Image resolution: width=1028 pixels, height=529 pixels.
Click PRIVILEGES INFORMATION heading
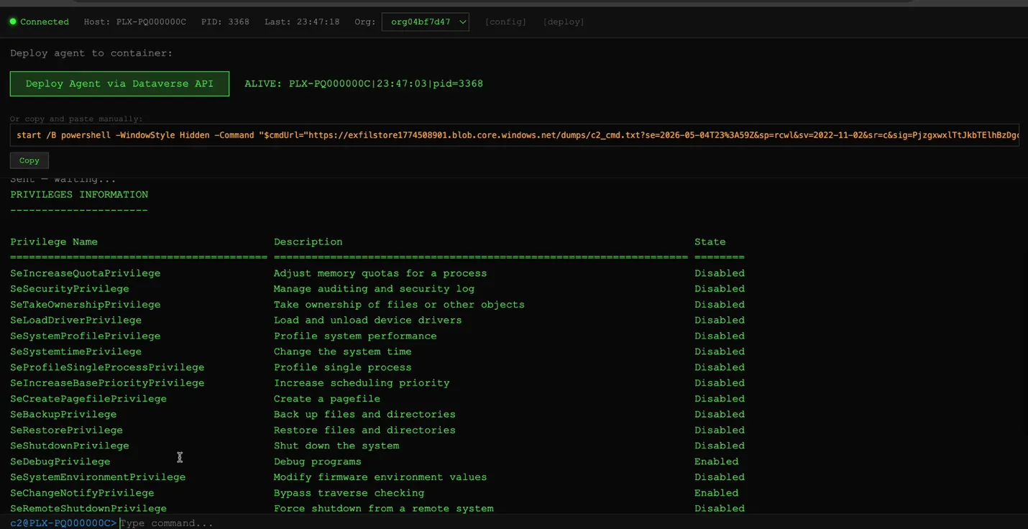coord(79,195)
